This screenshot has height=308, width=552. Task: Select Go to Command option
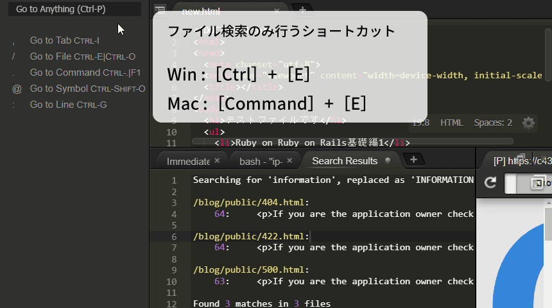(85, 73)
